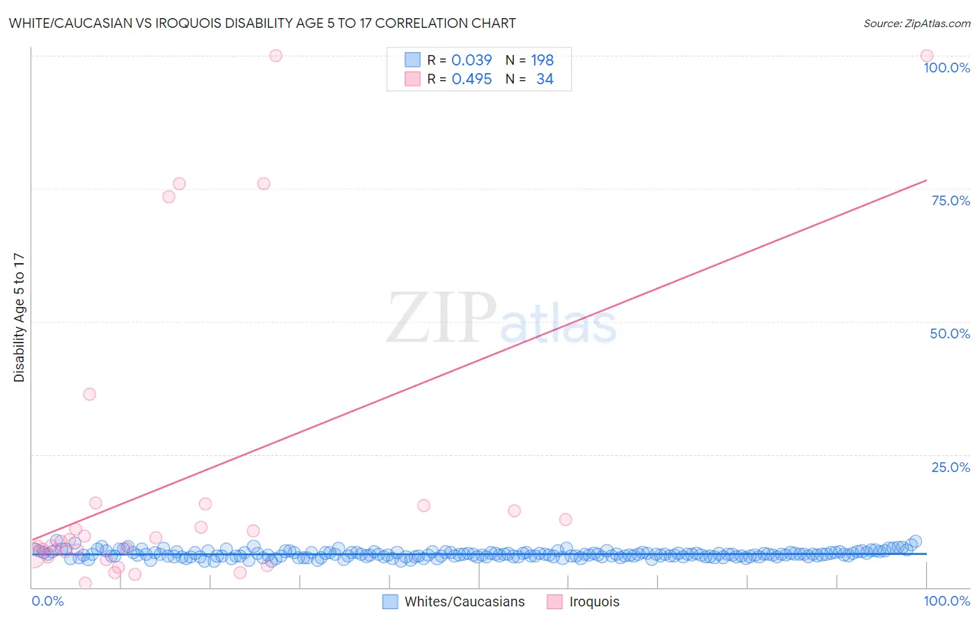Click the chart title text
Image resolution: width=979 pixels, height=621 pixels.
[263, 23]
